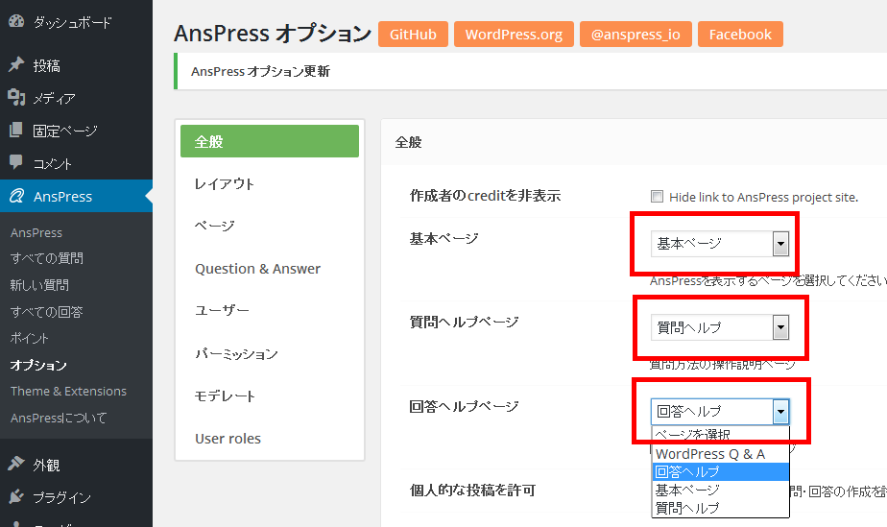Screen dimensions: 887x527
Task: Switch to the モデレート settings tab
Action: [269, 395]
